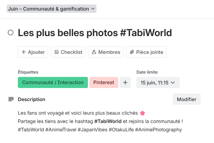Add a checklist via the Checklist icon

coord(57,52)
